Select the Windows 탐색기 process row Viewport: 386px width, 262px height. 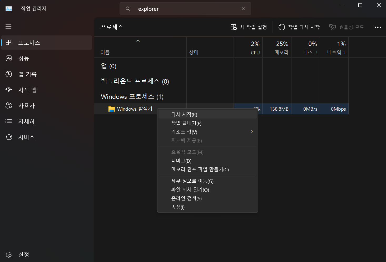point(221,109)
